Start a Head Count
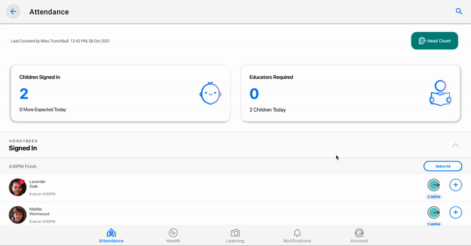The height and width of the screenshot is (246, 471). tap(434, 41)
